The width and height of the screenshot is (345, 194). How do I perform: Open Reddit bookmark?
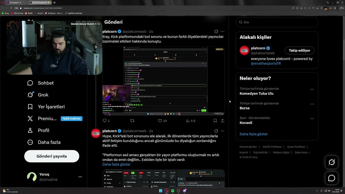(29, 13)
